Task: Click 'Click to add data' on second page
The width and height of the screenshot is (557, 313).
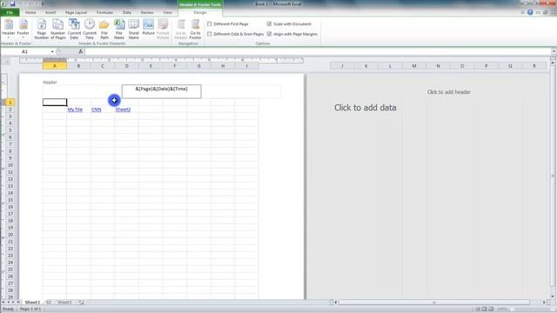Action: pyautogui.click(x=366, y=108)
